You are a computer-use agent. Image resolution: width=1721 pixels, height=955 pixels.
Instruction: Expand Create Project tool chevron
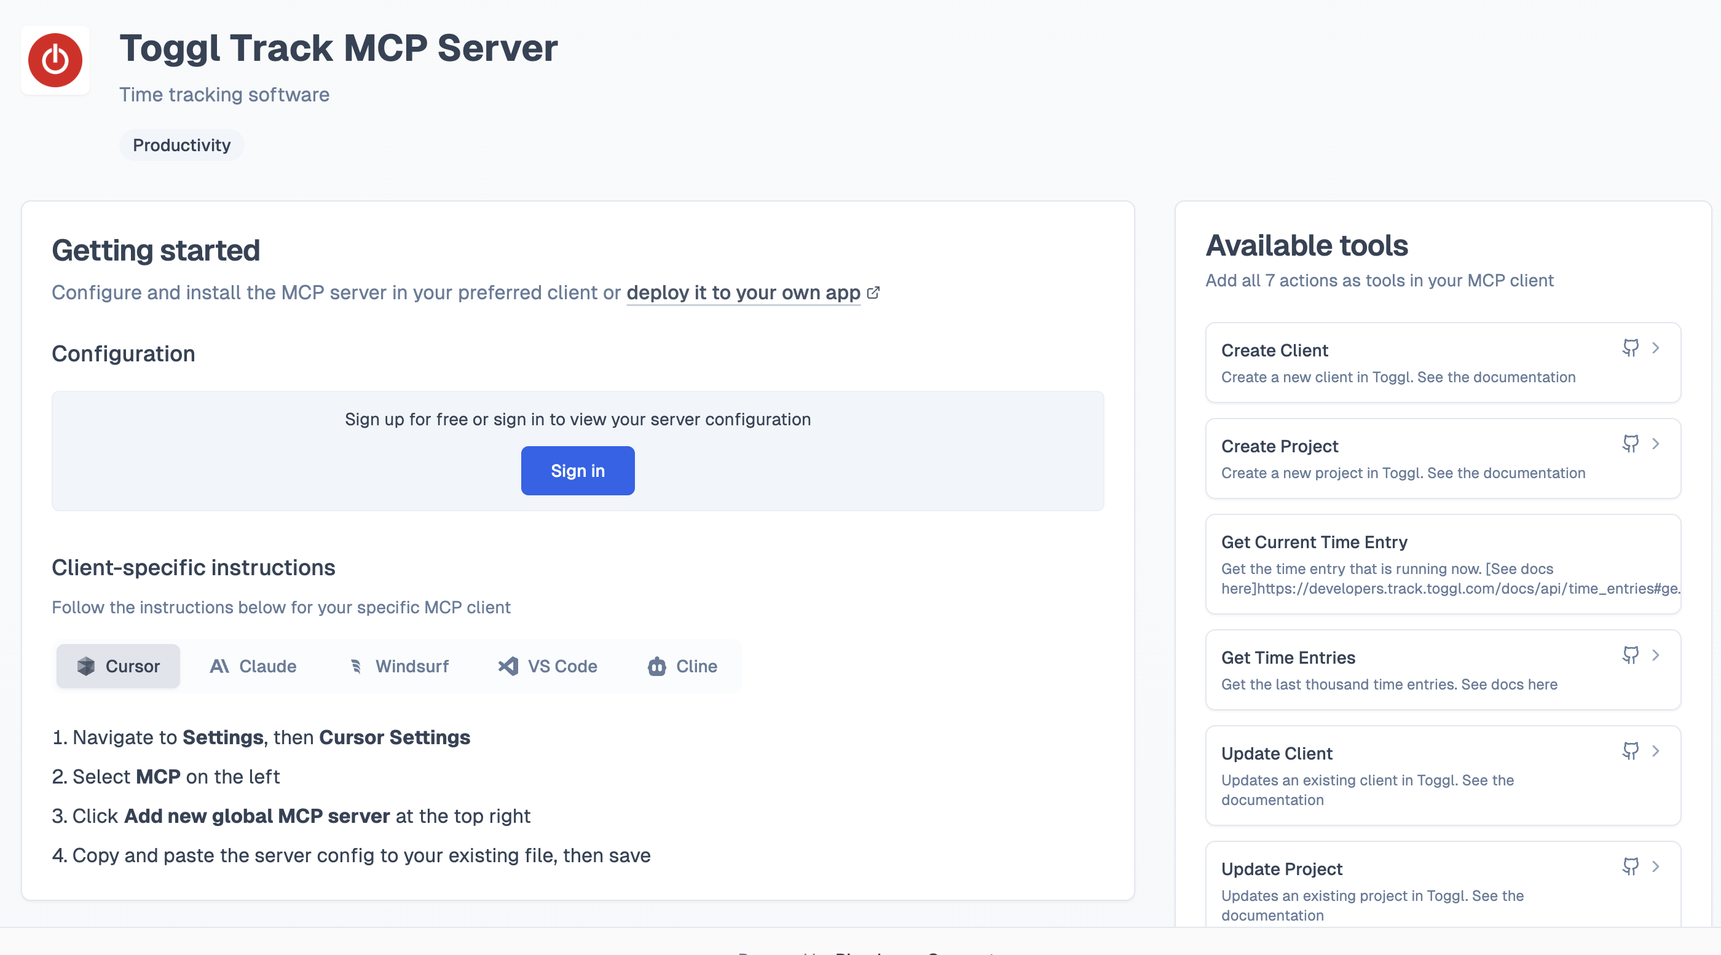[x=1655, y=444]
